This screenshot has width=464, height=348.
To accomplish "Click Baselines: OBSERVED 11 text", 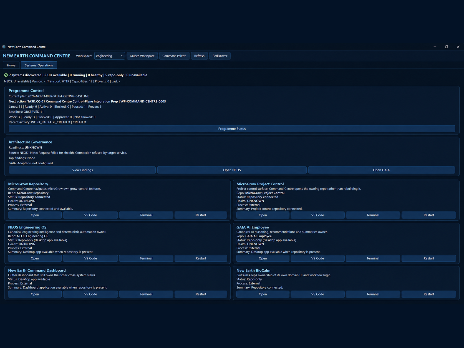I will (x=26, y=112).
